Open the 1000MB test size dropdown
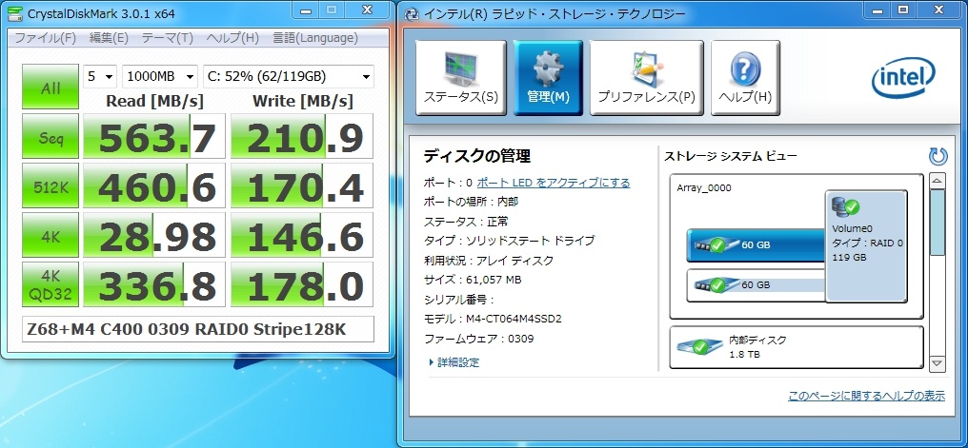 tap(160, 76)
